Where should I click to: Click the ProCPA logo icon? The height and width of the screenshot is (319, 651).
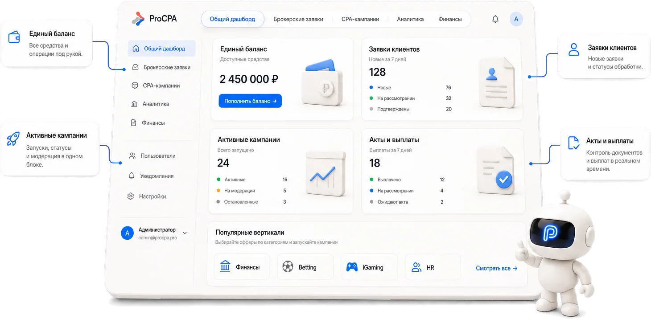[138, 18]
